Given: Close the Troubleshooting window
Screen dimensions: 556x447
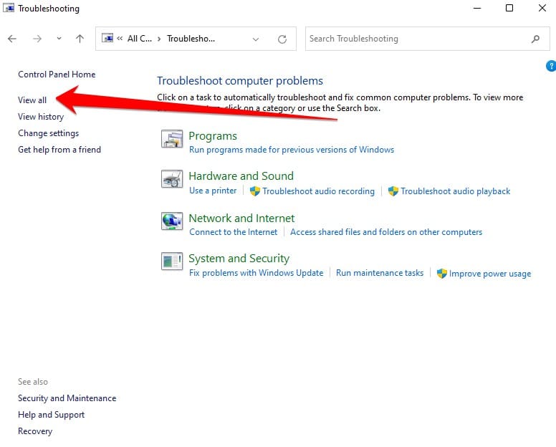Looking at the screenshot, I should click(x=542, y=8).
